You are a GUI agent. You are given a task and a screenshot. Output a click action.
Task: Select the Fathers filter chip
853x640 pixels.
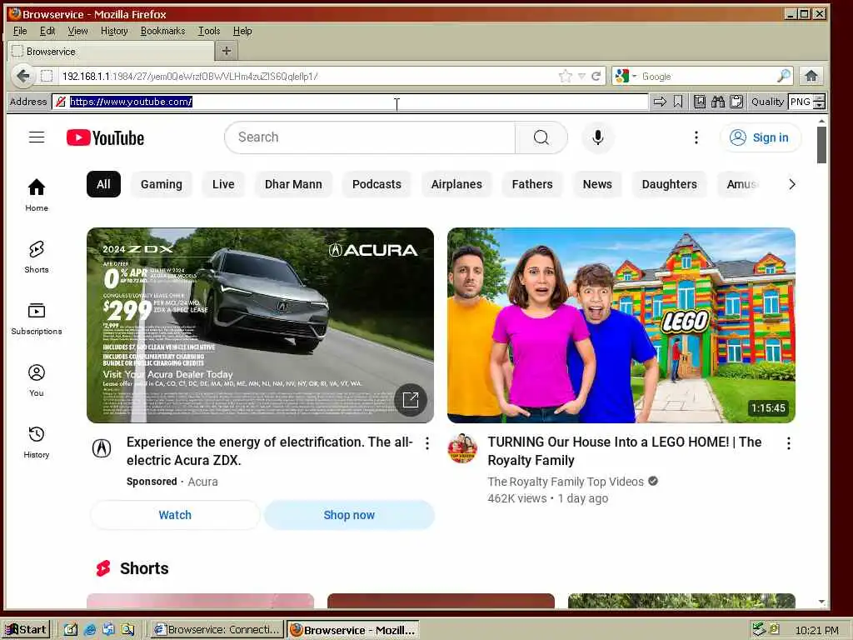[532, 184]
